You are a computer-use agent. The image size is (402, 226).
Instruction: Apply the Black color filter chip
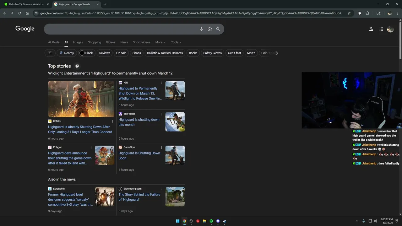tap(87, 53)
